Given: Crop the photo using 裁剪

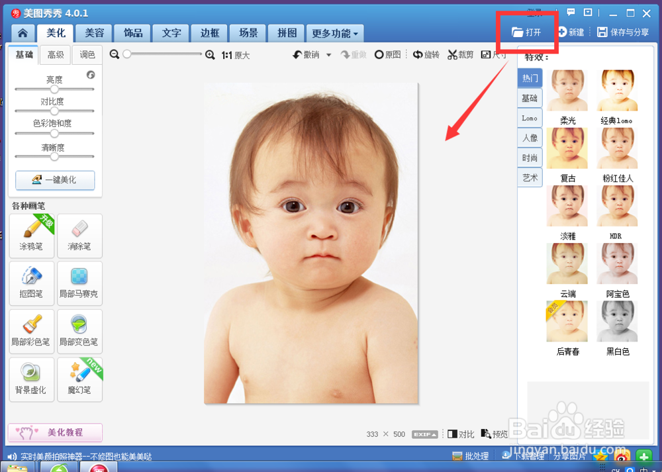Looking at the screenshot, I should [461, 54].
